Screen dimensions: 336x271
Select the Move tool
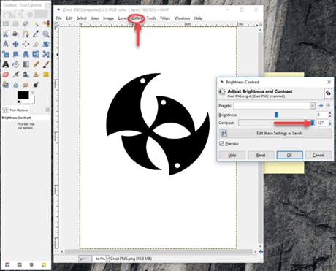point(15,44)
